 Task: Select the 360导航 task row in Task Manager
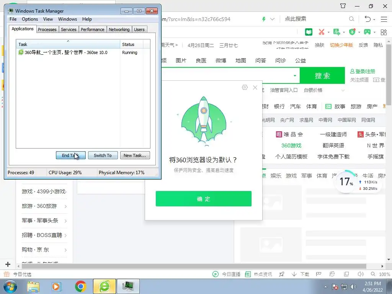83,52
